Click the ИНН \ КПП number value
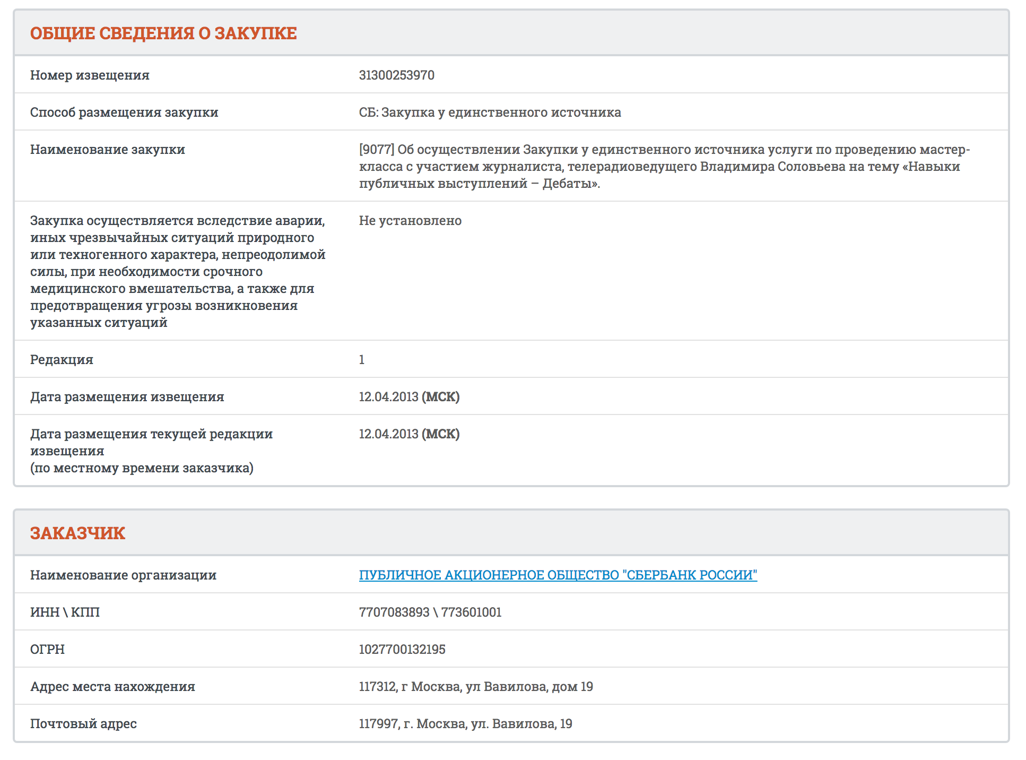The height and width of the screenshot is (760, 1026). (430, 612)
